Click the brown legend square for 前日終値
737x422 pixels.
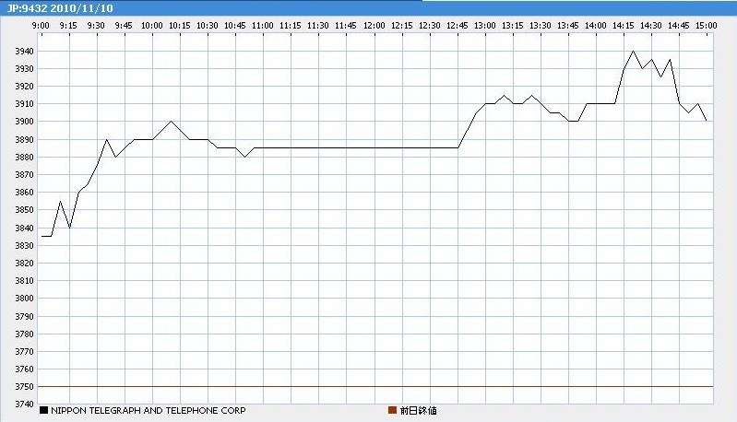[392, 410]
